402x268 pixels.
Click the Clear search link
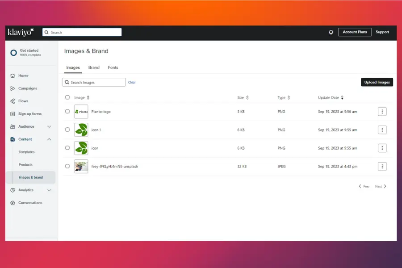(x=132, y=82)
